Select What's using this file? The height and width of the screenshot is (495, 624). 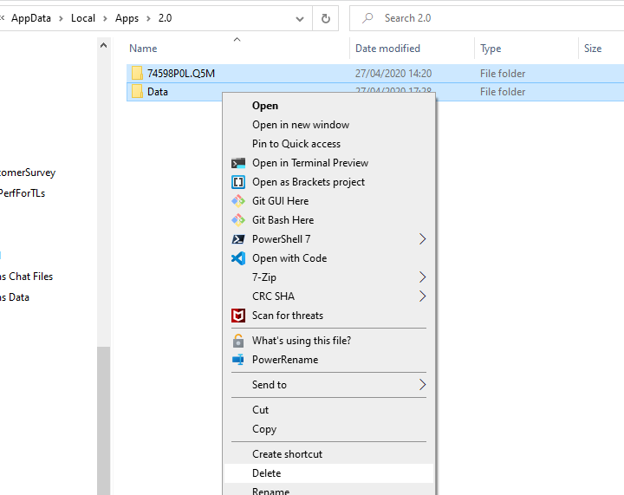(328, 341)
